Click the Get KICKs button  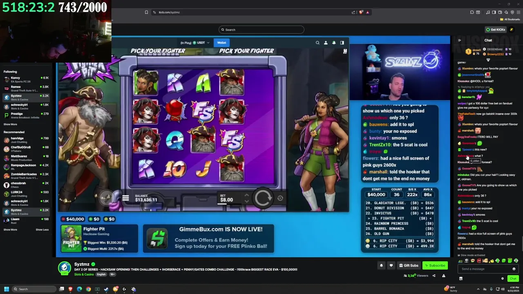click(496, 29)
